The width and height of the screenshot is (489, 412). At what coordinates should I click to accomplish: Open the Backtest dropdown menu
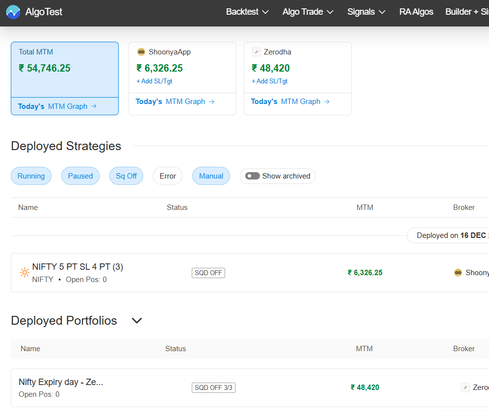(x=247, y=12)
